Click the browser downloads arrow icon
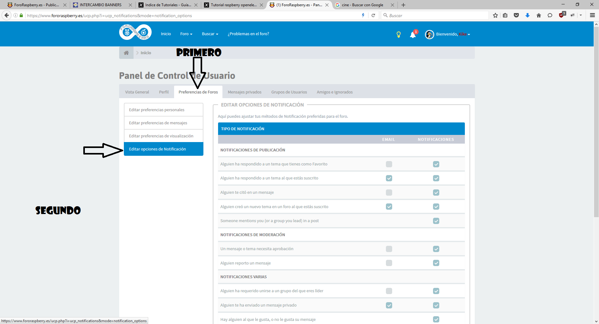The width and height of the screenshot is (599, 324). [528, 15]
